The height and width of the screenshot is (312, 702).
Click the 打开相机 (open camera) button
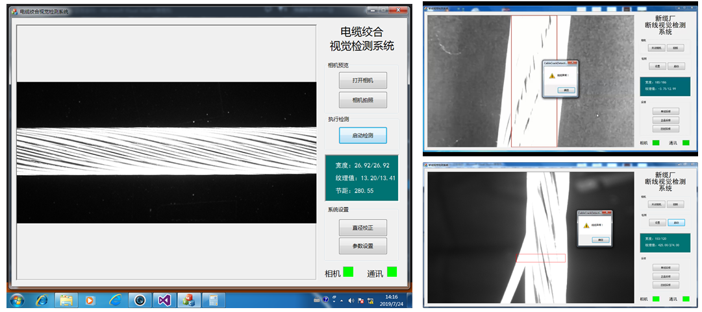362,80
